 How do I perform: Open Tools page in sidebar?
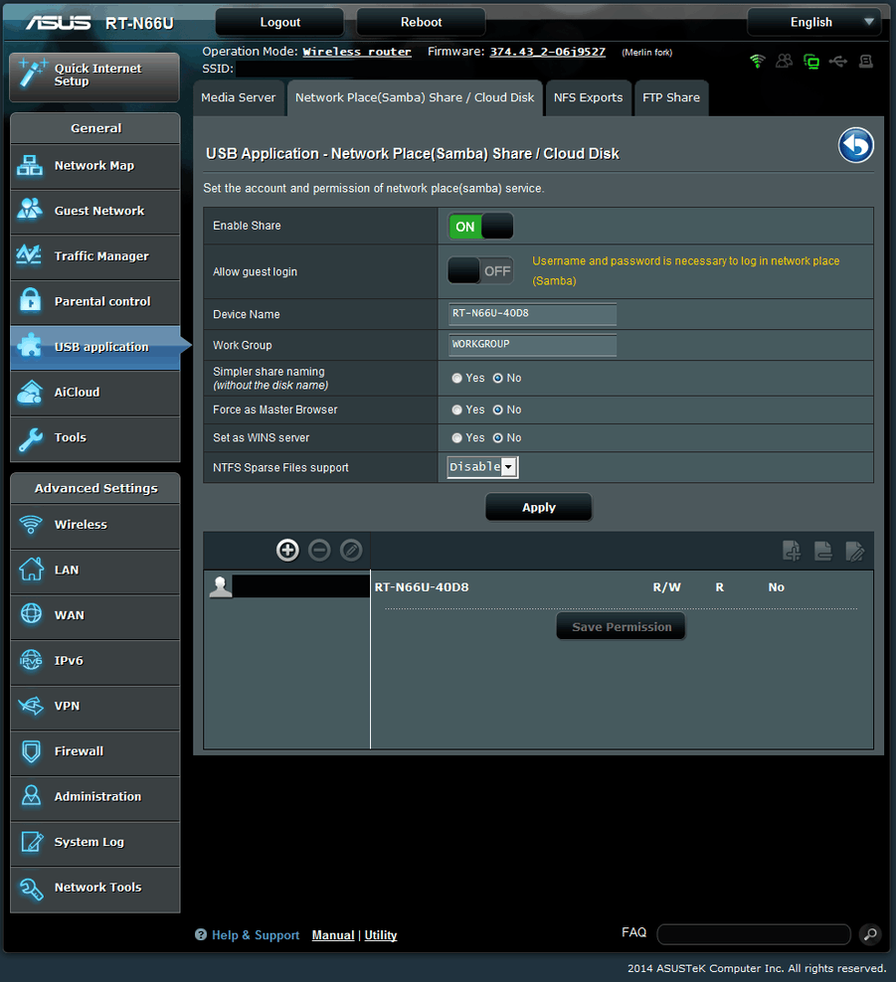[95, 438]
